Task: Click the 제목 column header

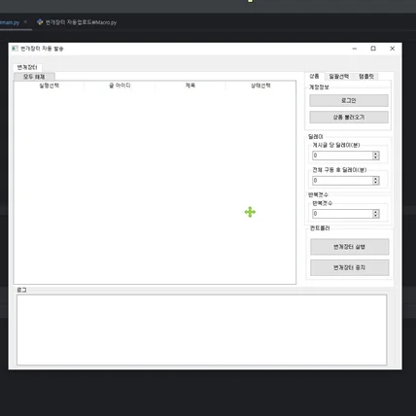Action: [191, 86]
